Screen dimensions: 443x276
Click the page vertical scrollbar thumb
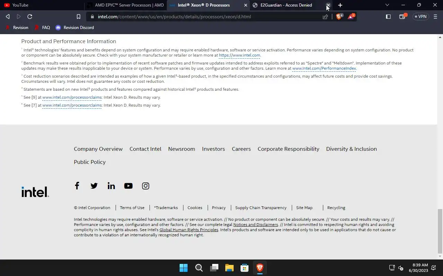(x=440, y=231)
